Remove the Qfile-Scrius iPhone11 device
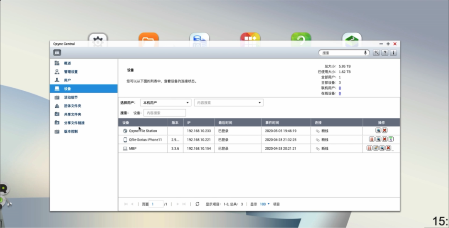The image size is (449, 228). tap(385, 139)
